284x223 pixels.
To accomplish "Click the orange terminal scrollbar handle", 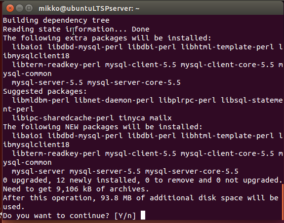I will pos(283,202).
